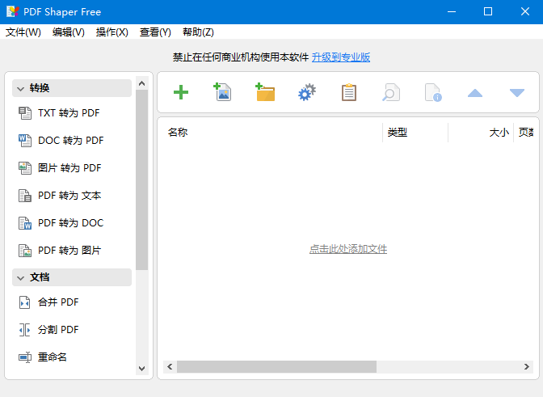Select the 重命名 label

point(53,357)
